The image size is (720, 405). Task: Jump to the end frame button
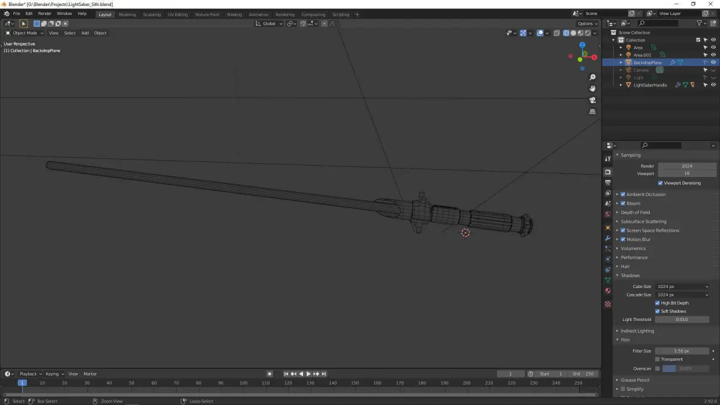pyautogui.click(x=324, y=374)
